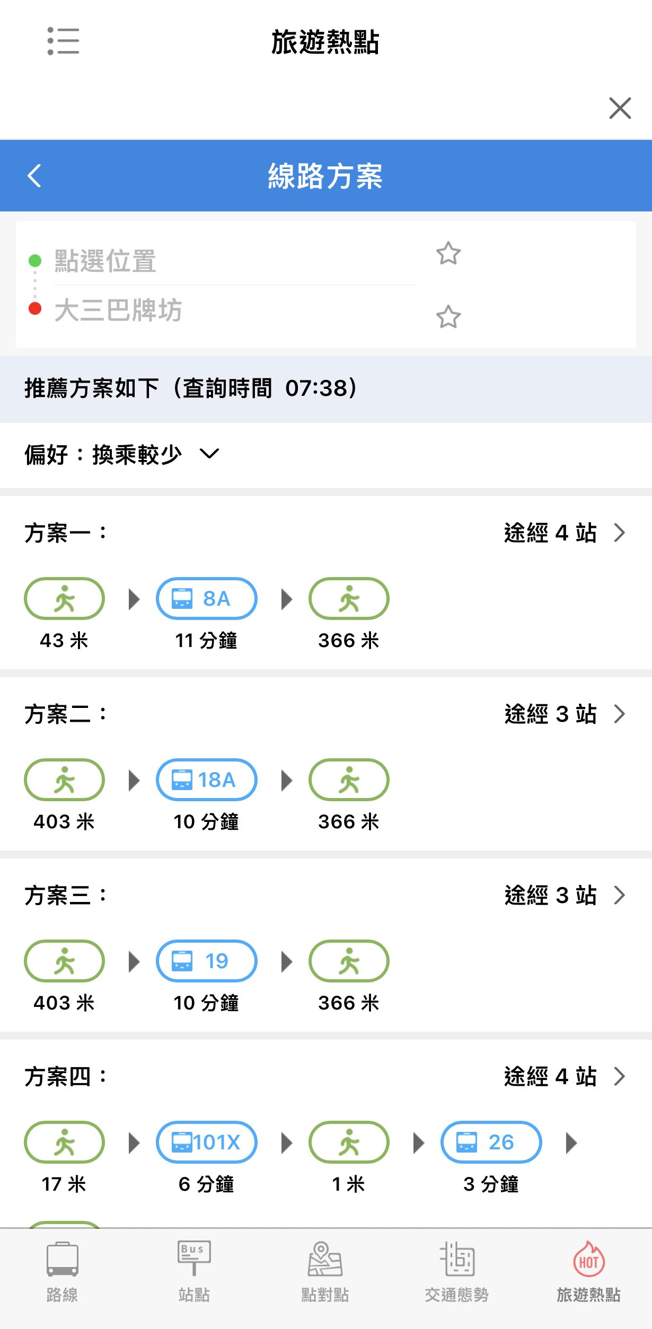Show 方案四 route details chevron
This screenshot has height=1329, width=652.
pyautogui.click(x=619, y=1076)
